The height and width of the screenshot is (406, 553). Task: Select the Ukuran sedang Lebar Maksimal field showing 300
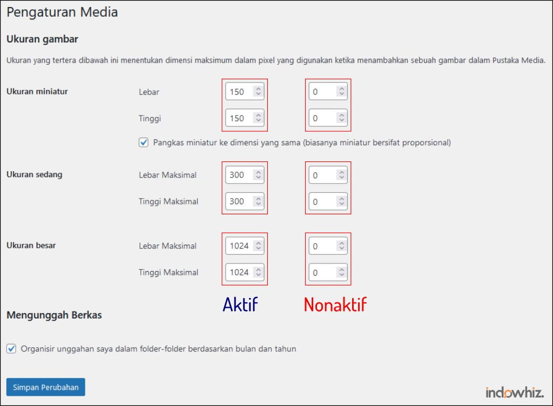pyautogui.click(x=245, y=175)
